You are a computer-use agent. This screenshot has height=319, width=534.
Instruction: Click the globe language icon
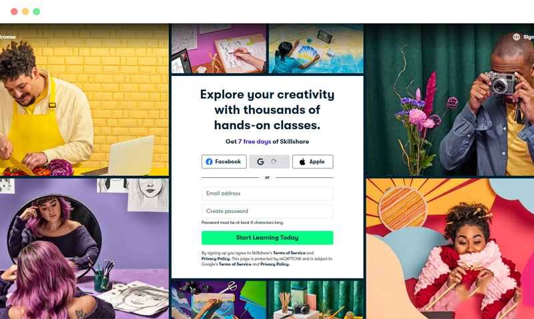(516, 37)
